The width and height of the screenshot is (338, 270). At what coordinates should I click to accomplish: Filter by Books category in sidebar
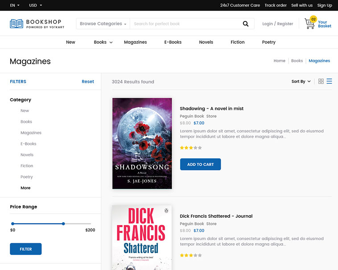pyautogui.click(x=26, y=122)
